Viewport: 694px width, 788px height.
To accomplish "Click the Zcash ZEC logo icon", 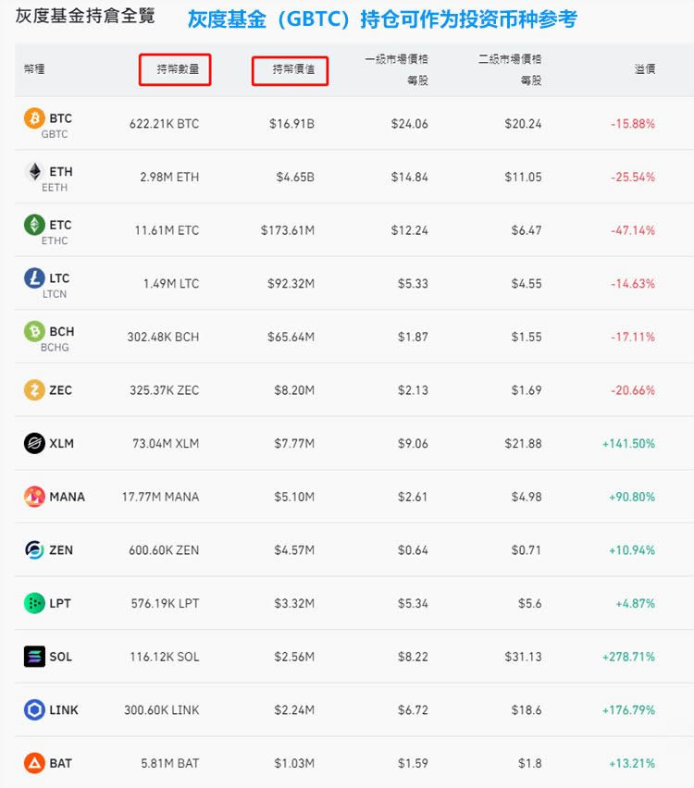I will [33, 389].
